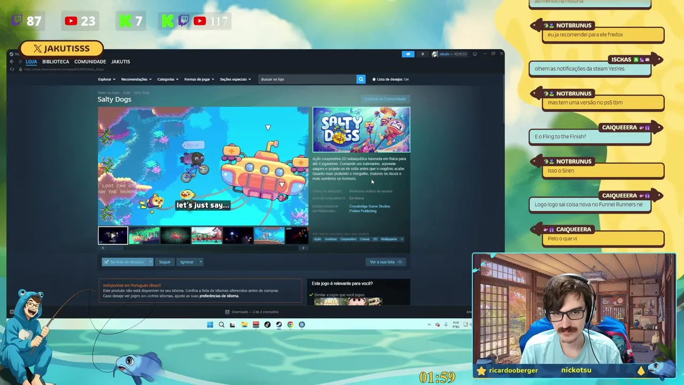Click the Ação tag

coord(317,239)
